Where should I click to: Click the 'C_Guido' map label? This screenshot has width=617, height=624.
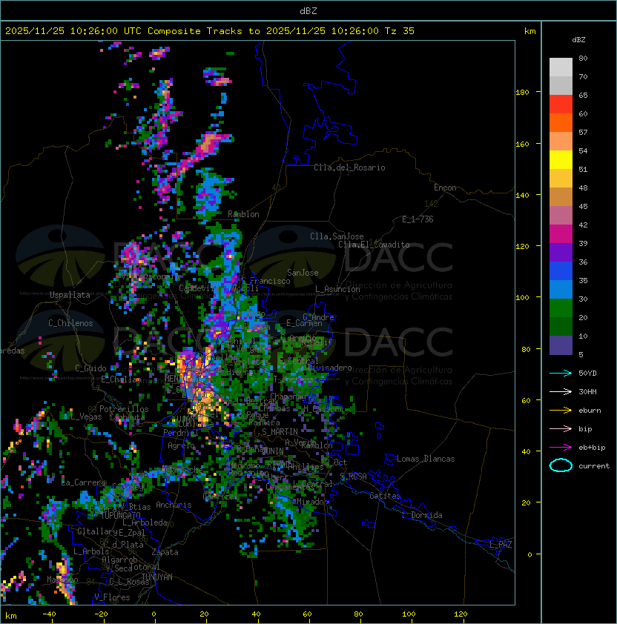pos(90,368)
